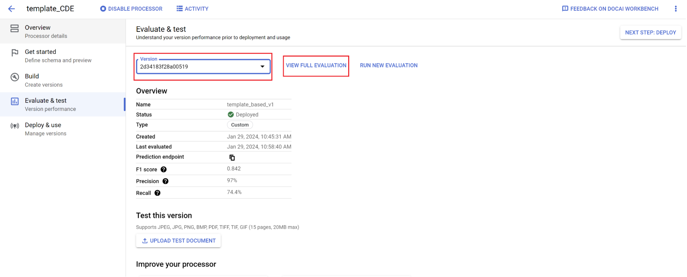Click the back arrow next to template_CDE

[11, 9]
